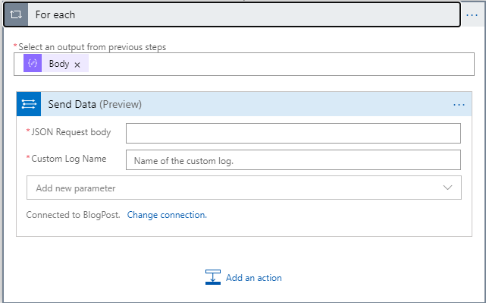Collapse the Send Data (Preview) card title

pos(95,104)
